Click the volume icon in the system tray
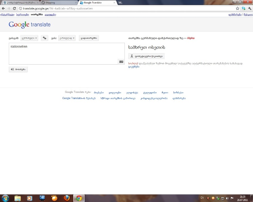The image size is (253, 202). (x=227, y=198)
